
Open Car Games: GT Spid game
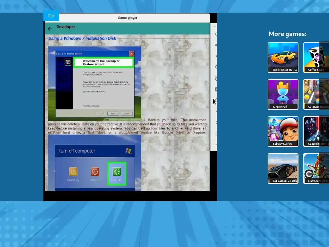pyautogui.click(x=283, y=169)
